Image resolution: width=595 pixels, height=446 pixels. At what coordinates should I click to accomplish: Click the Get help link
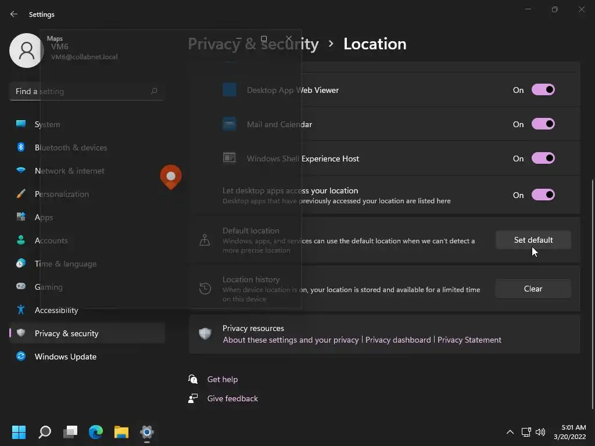[x=223, y=379]
